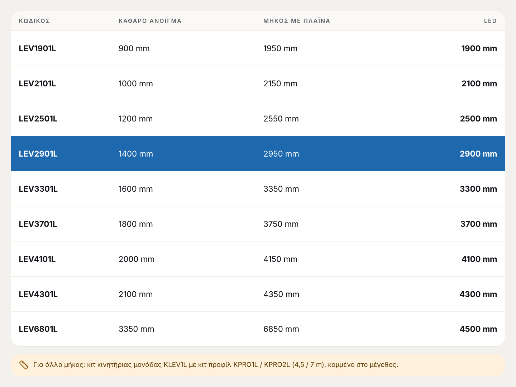516x387 pixels.
Task: Choose product code LEV4101L
Action: click(x=37, y=259)
